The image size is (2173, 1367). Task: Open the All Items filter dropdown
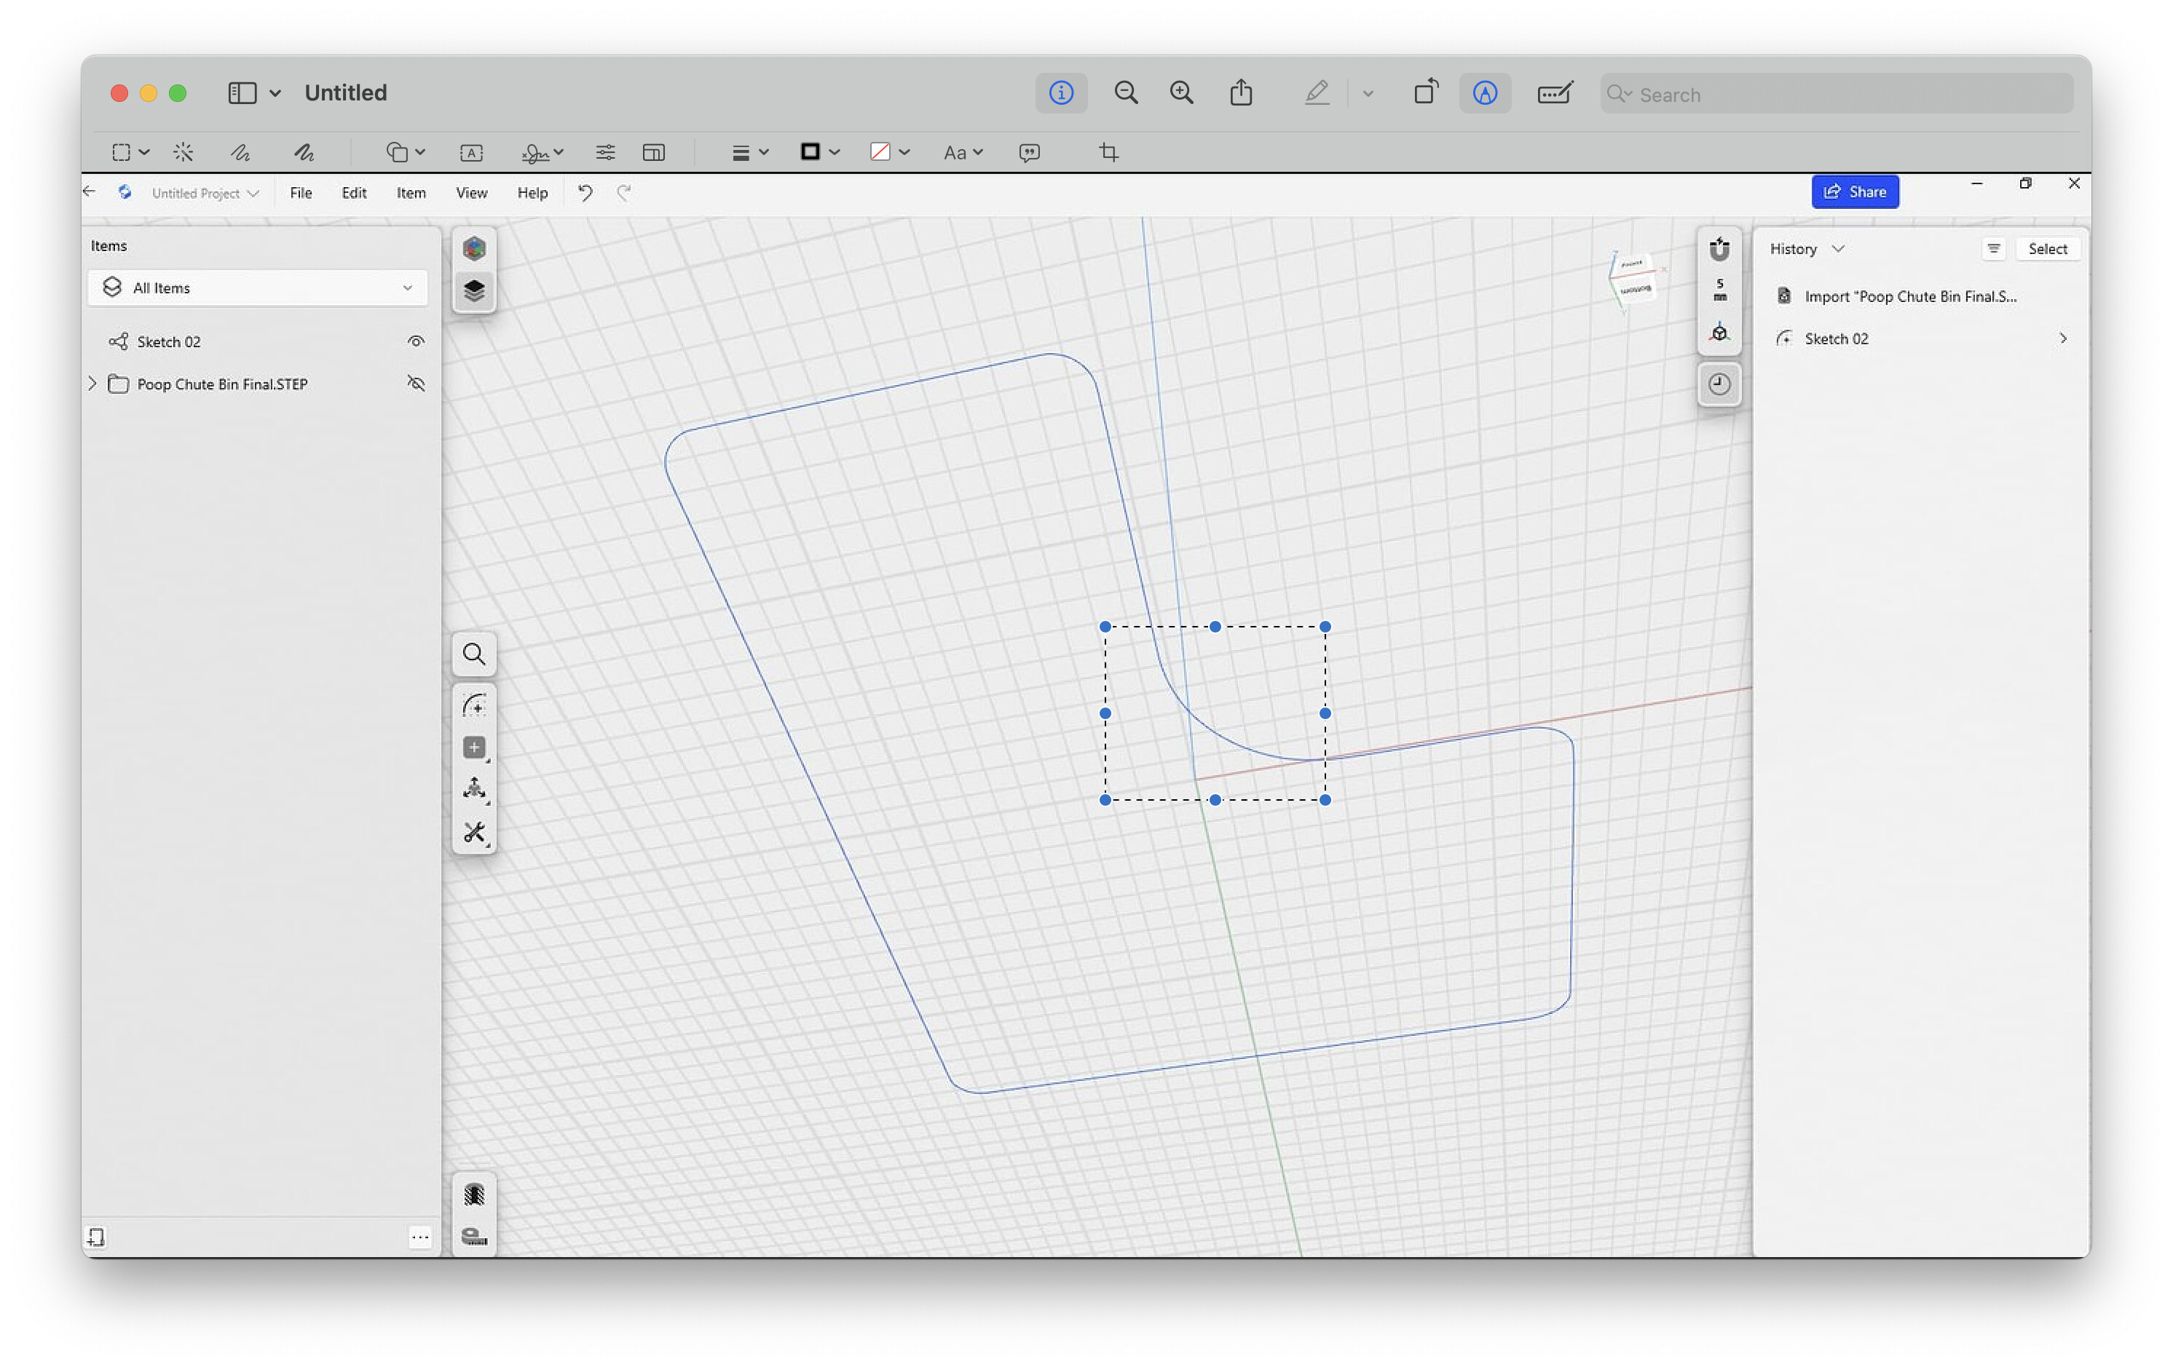click(257, 288)
